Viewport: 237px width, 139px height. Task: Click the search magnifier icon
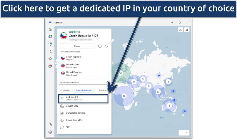tap(107, 82)
